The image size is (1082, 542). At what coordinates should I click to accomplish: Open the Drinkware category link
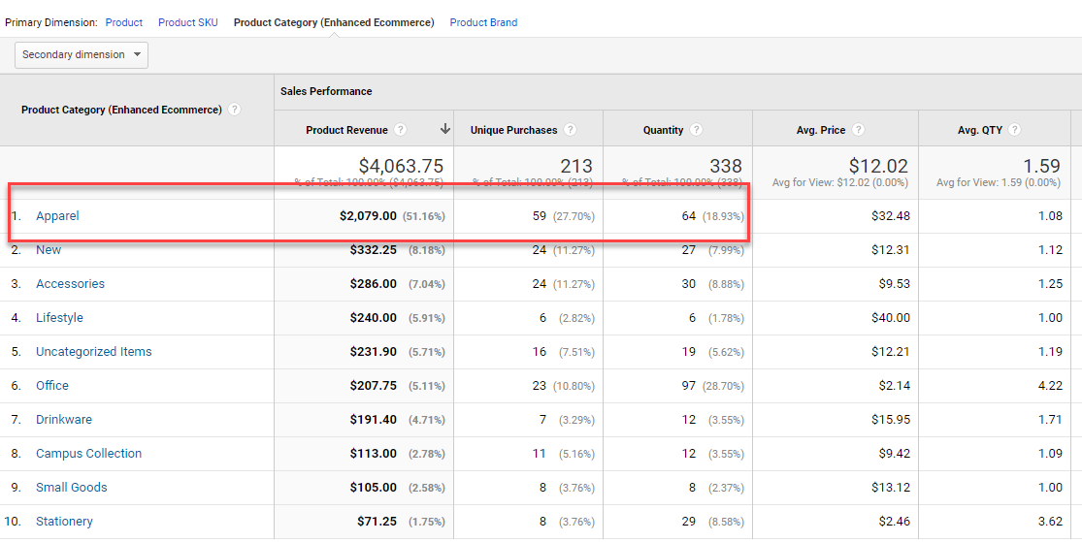[64, 420]
